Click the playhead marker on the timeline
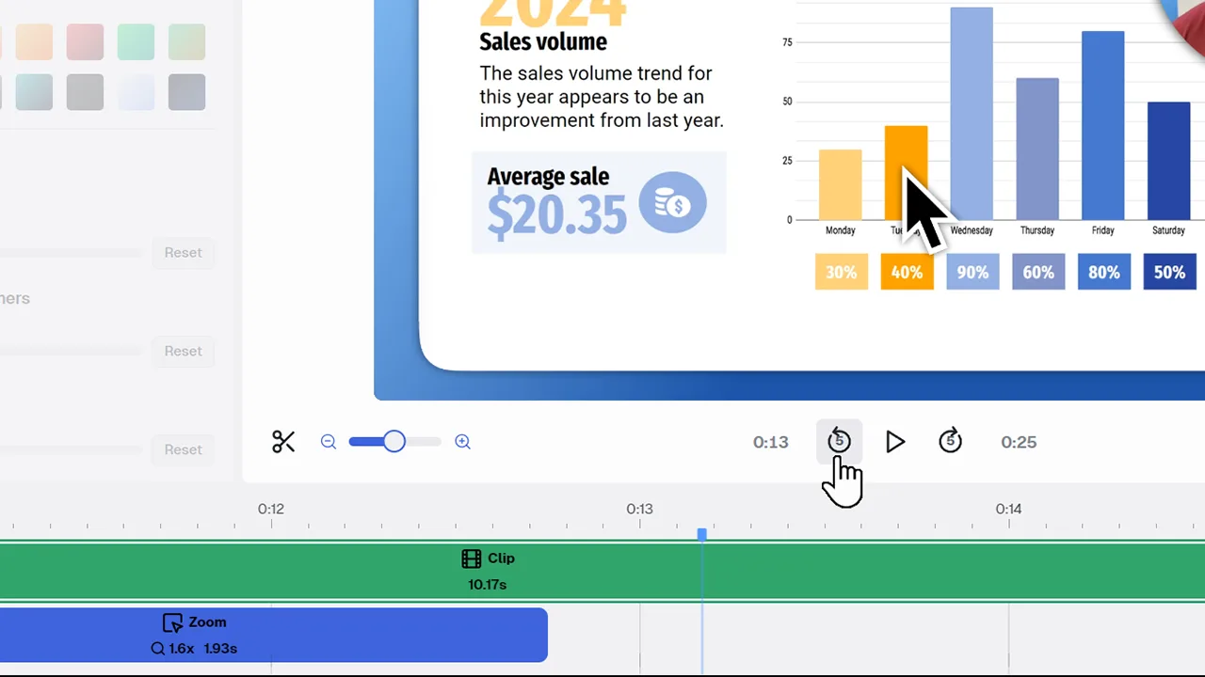 click(x=701, y=534)
